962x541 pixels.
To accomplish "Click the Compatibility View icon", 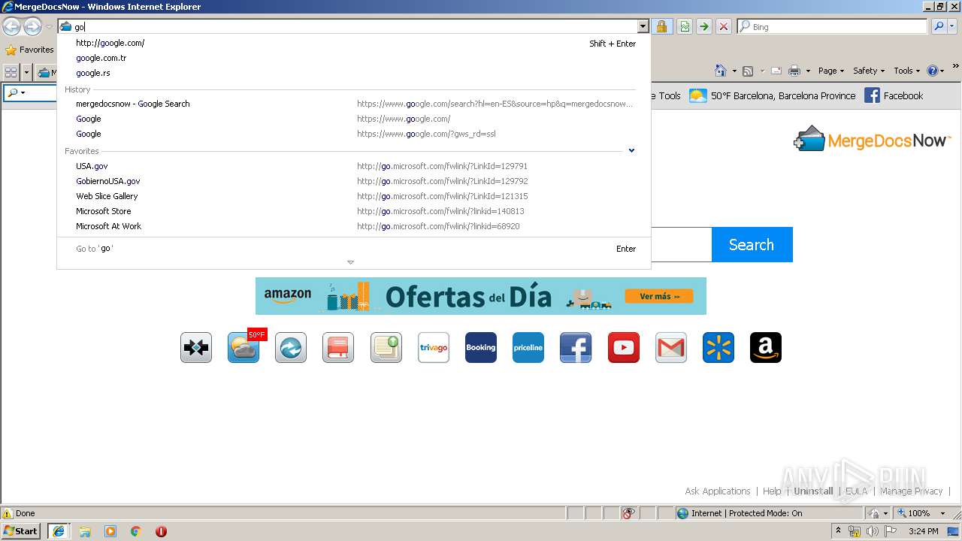I will 685,26.
